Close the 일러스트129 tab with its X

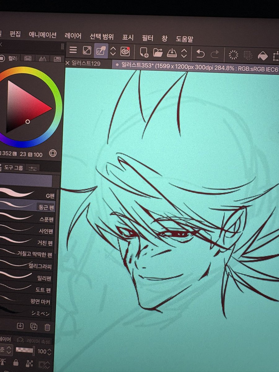coord(68,63)
